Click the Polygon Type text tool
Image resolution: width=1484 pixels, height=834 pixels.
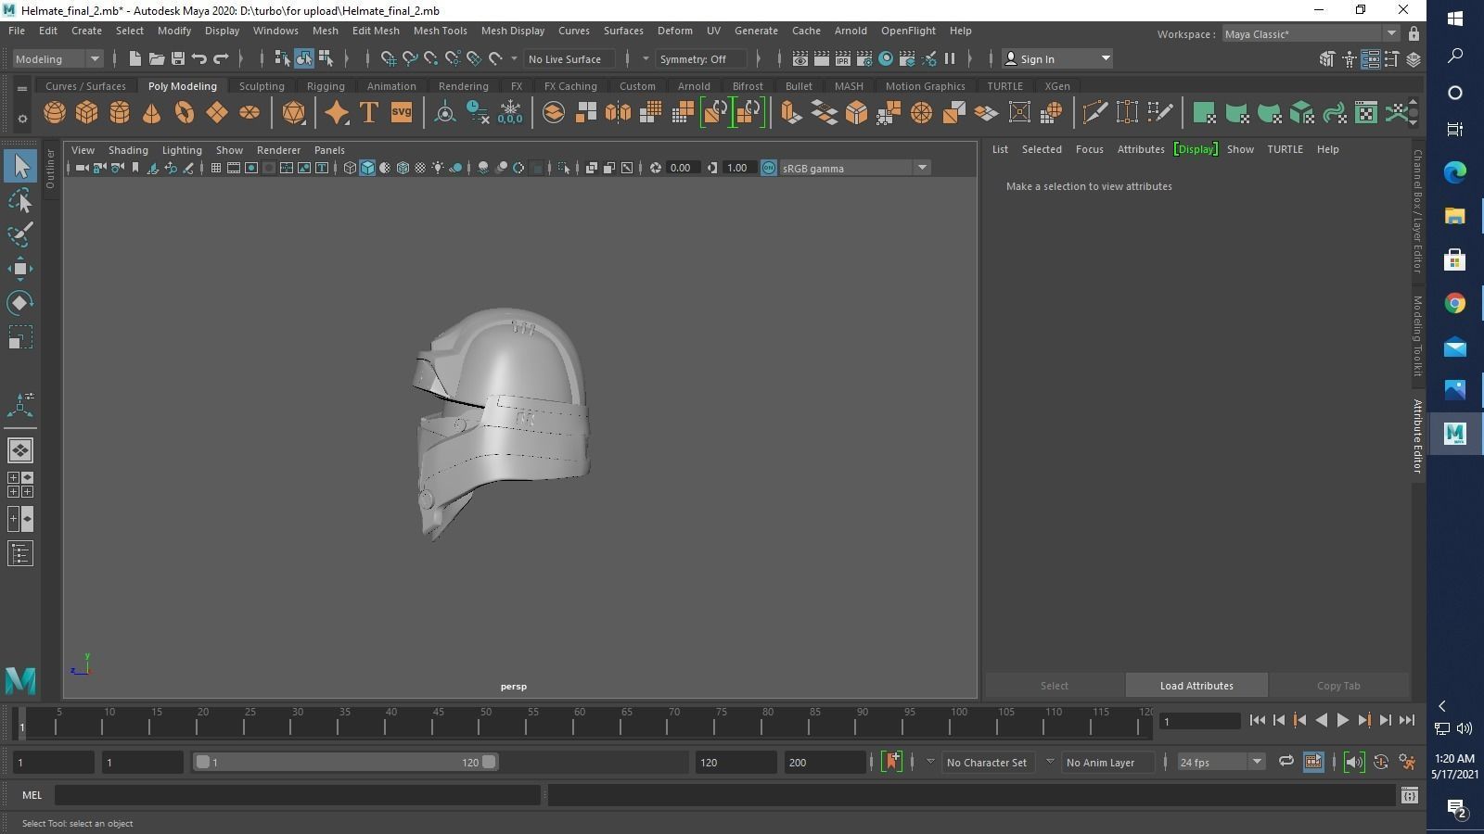tap(368, 113)
